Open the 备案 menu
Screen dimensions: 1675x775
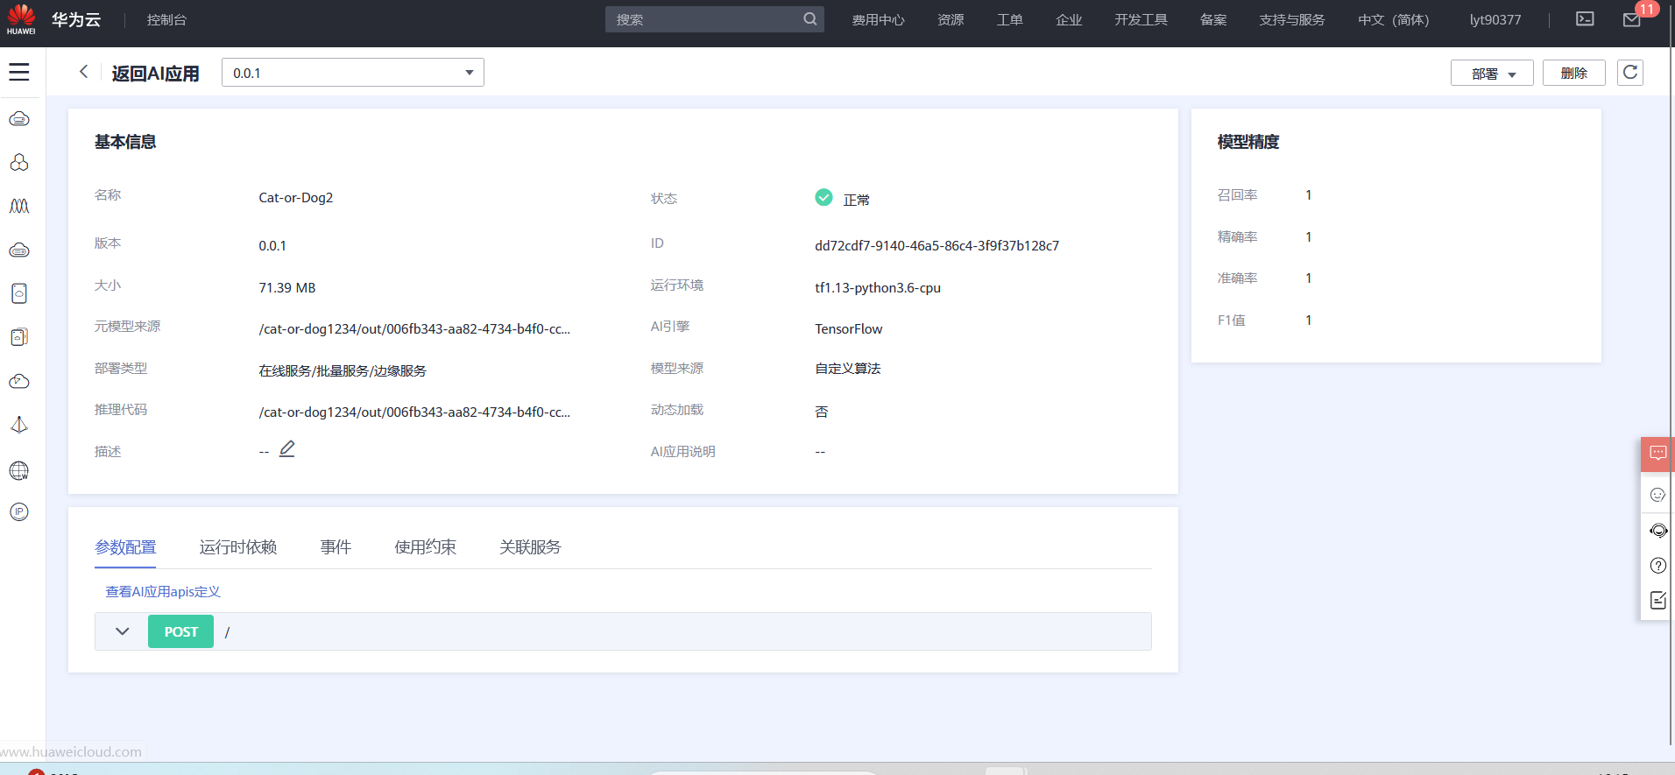[1213, 19]
